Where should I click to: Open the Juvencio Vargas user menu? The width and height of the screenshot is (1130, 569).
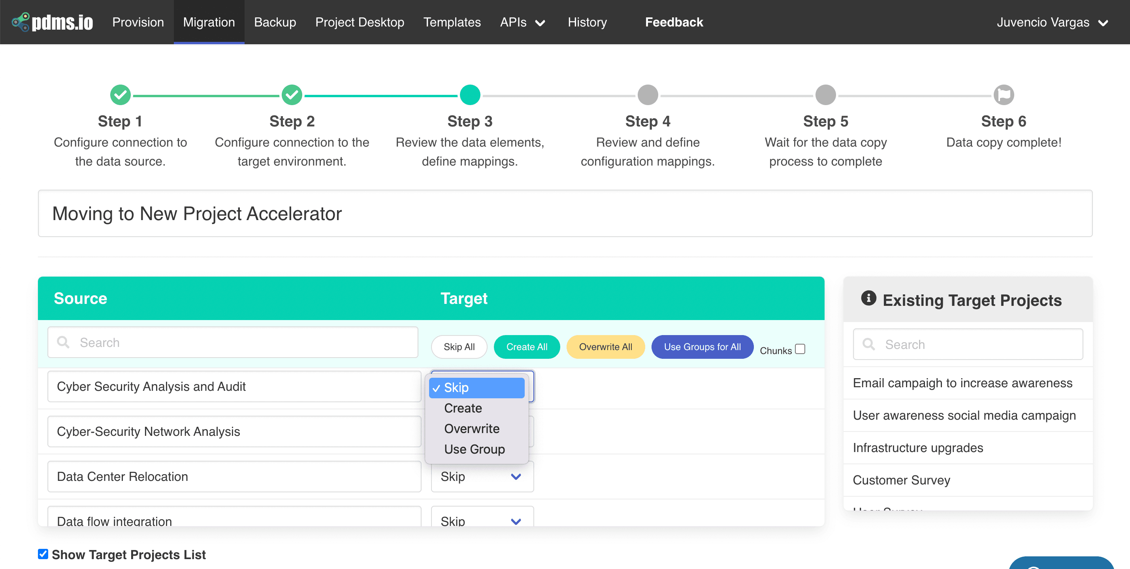pos(1052,22)
